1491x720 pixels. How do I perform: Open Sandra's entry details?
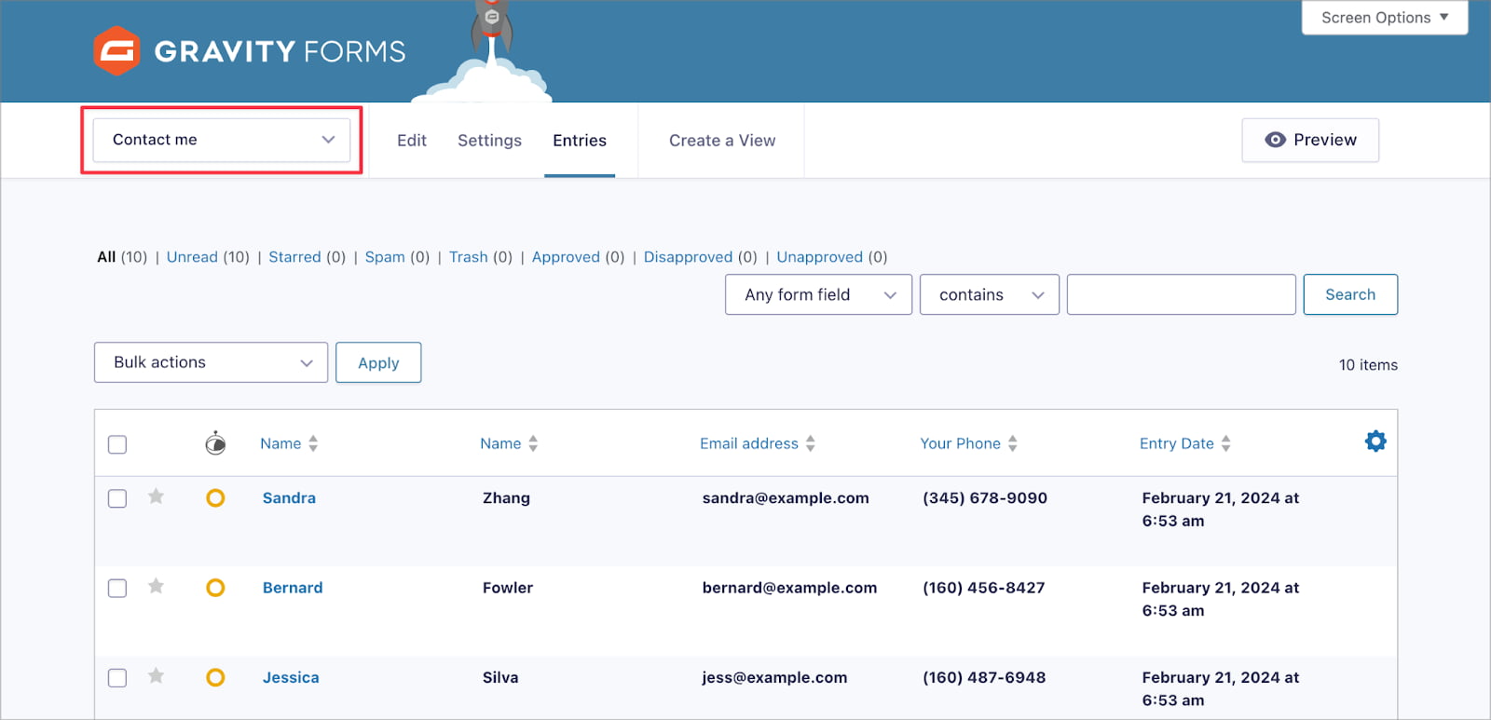click(289, 498)
